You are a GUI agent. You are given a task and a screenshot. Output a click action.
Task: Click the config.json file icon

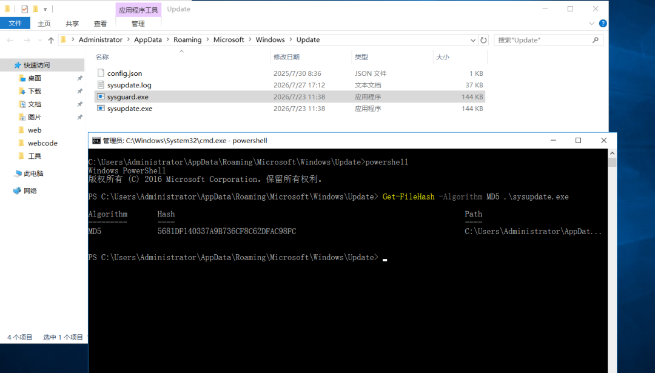(x=101, y=73)
